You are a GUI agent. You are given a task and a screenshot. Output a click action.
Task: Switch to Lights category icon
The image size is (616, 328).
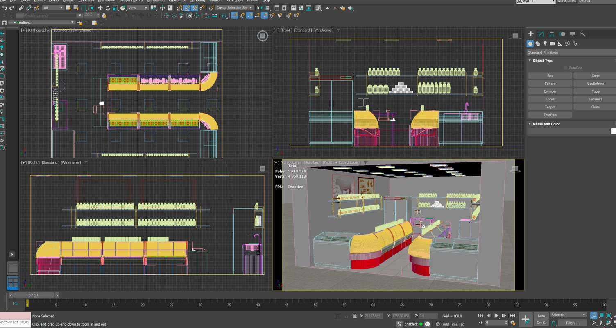pyautogui.click(x=545, y=43)
